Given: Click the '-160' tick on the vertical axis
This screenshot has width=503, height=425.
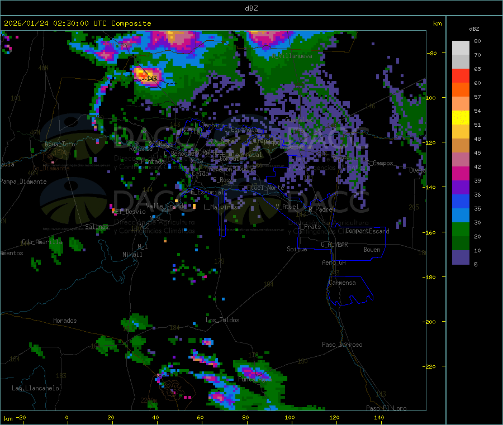Looking at the screenshot, I should pos(430,232).
